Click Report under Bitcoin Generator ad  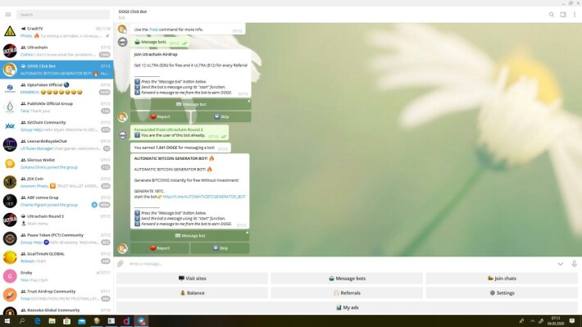tap(160, 248)
